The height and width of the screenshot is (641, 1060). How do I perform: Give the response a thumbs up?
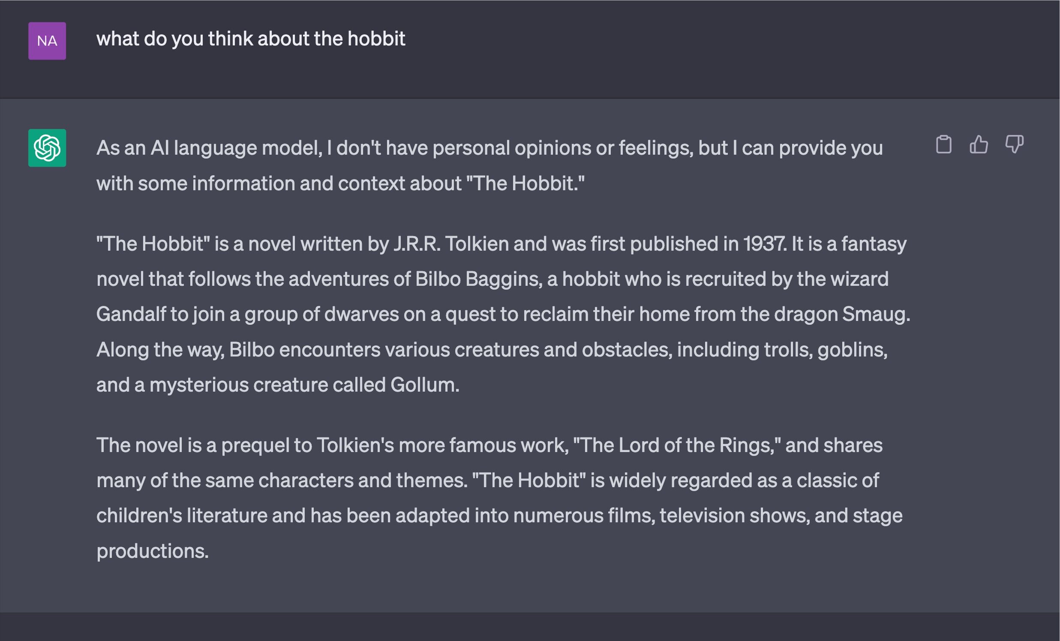tap(979, 144)
